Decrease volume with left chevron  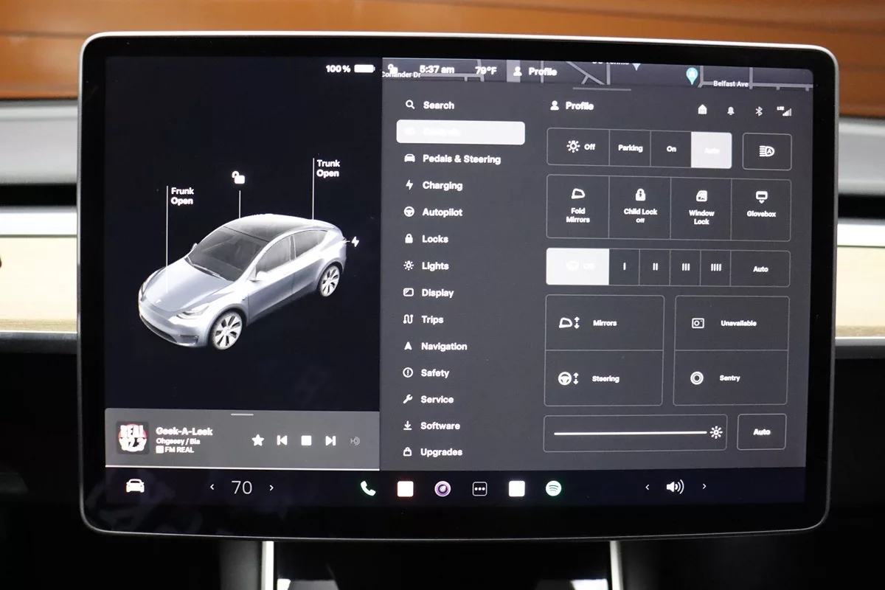(x=648, y=487)
